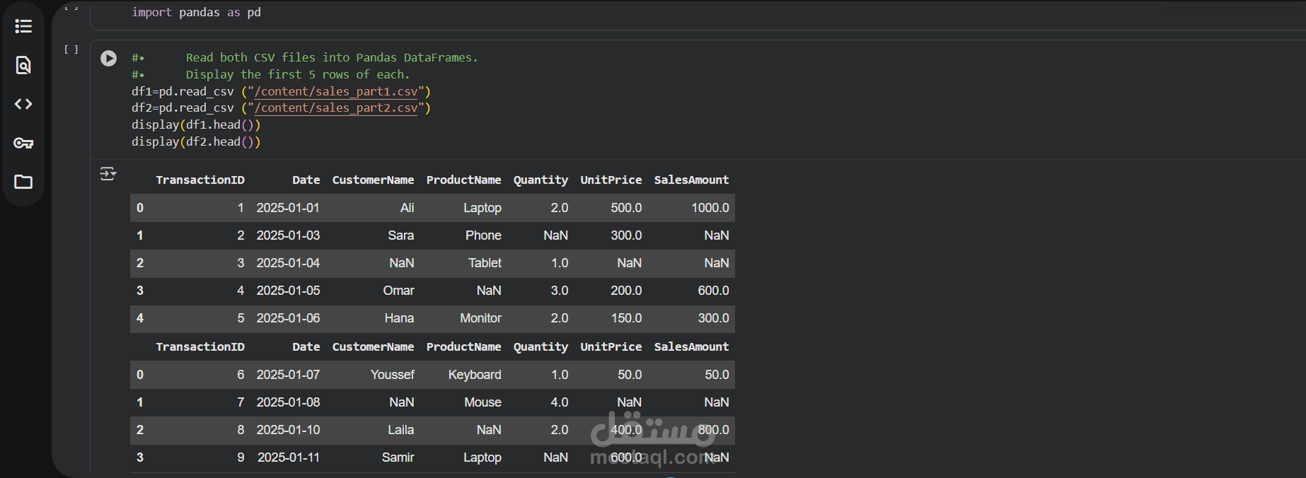Screen dimensions: 1306x478
Task: Select the 2025-01-03 date cell
Action: (288, 235)
